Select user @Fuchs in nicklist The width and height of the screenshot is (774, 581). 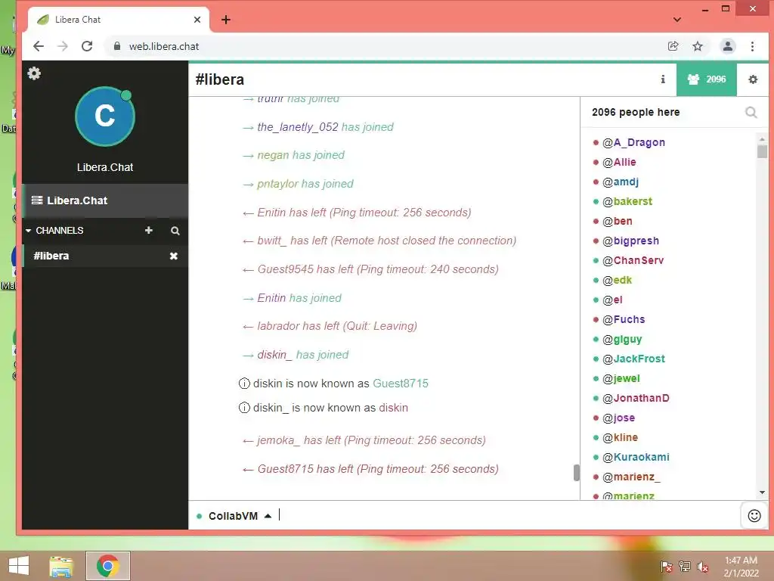(x=624, y=320)
